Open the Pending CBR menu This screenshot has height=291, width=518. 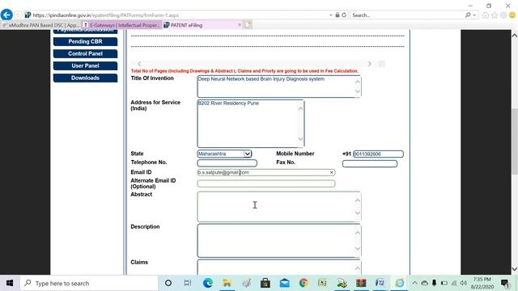click(85, 41)
